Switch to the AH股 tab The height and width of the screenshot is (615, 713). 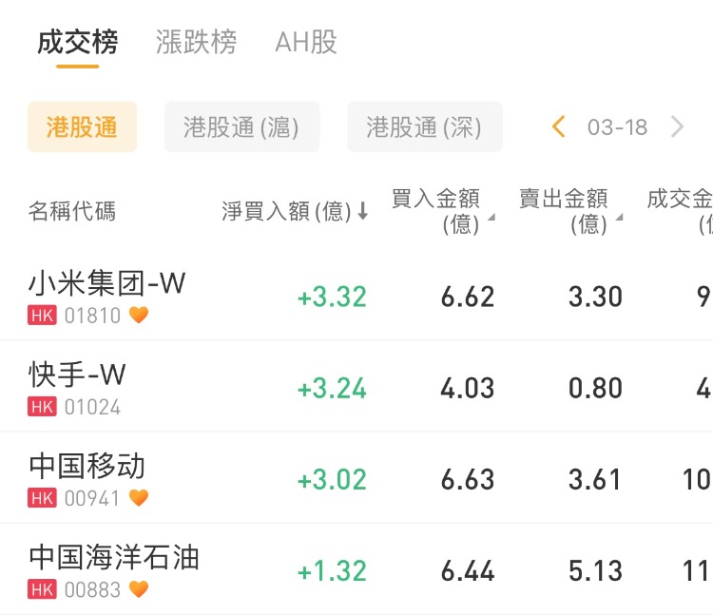click(x=306, y=43)
